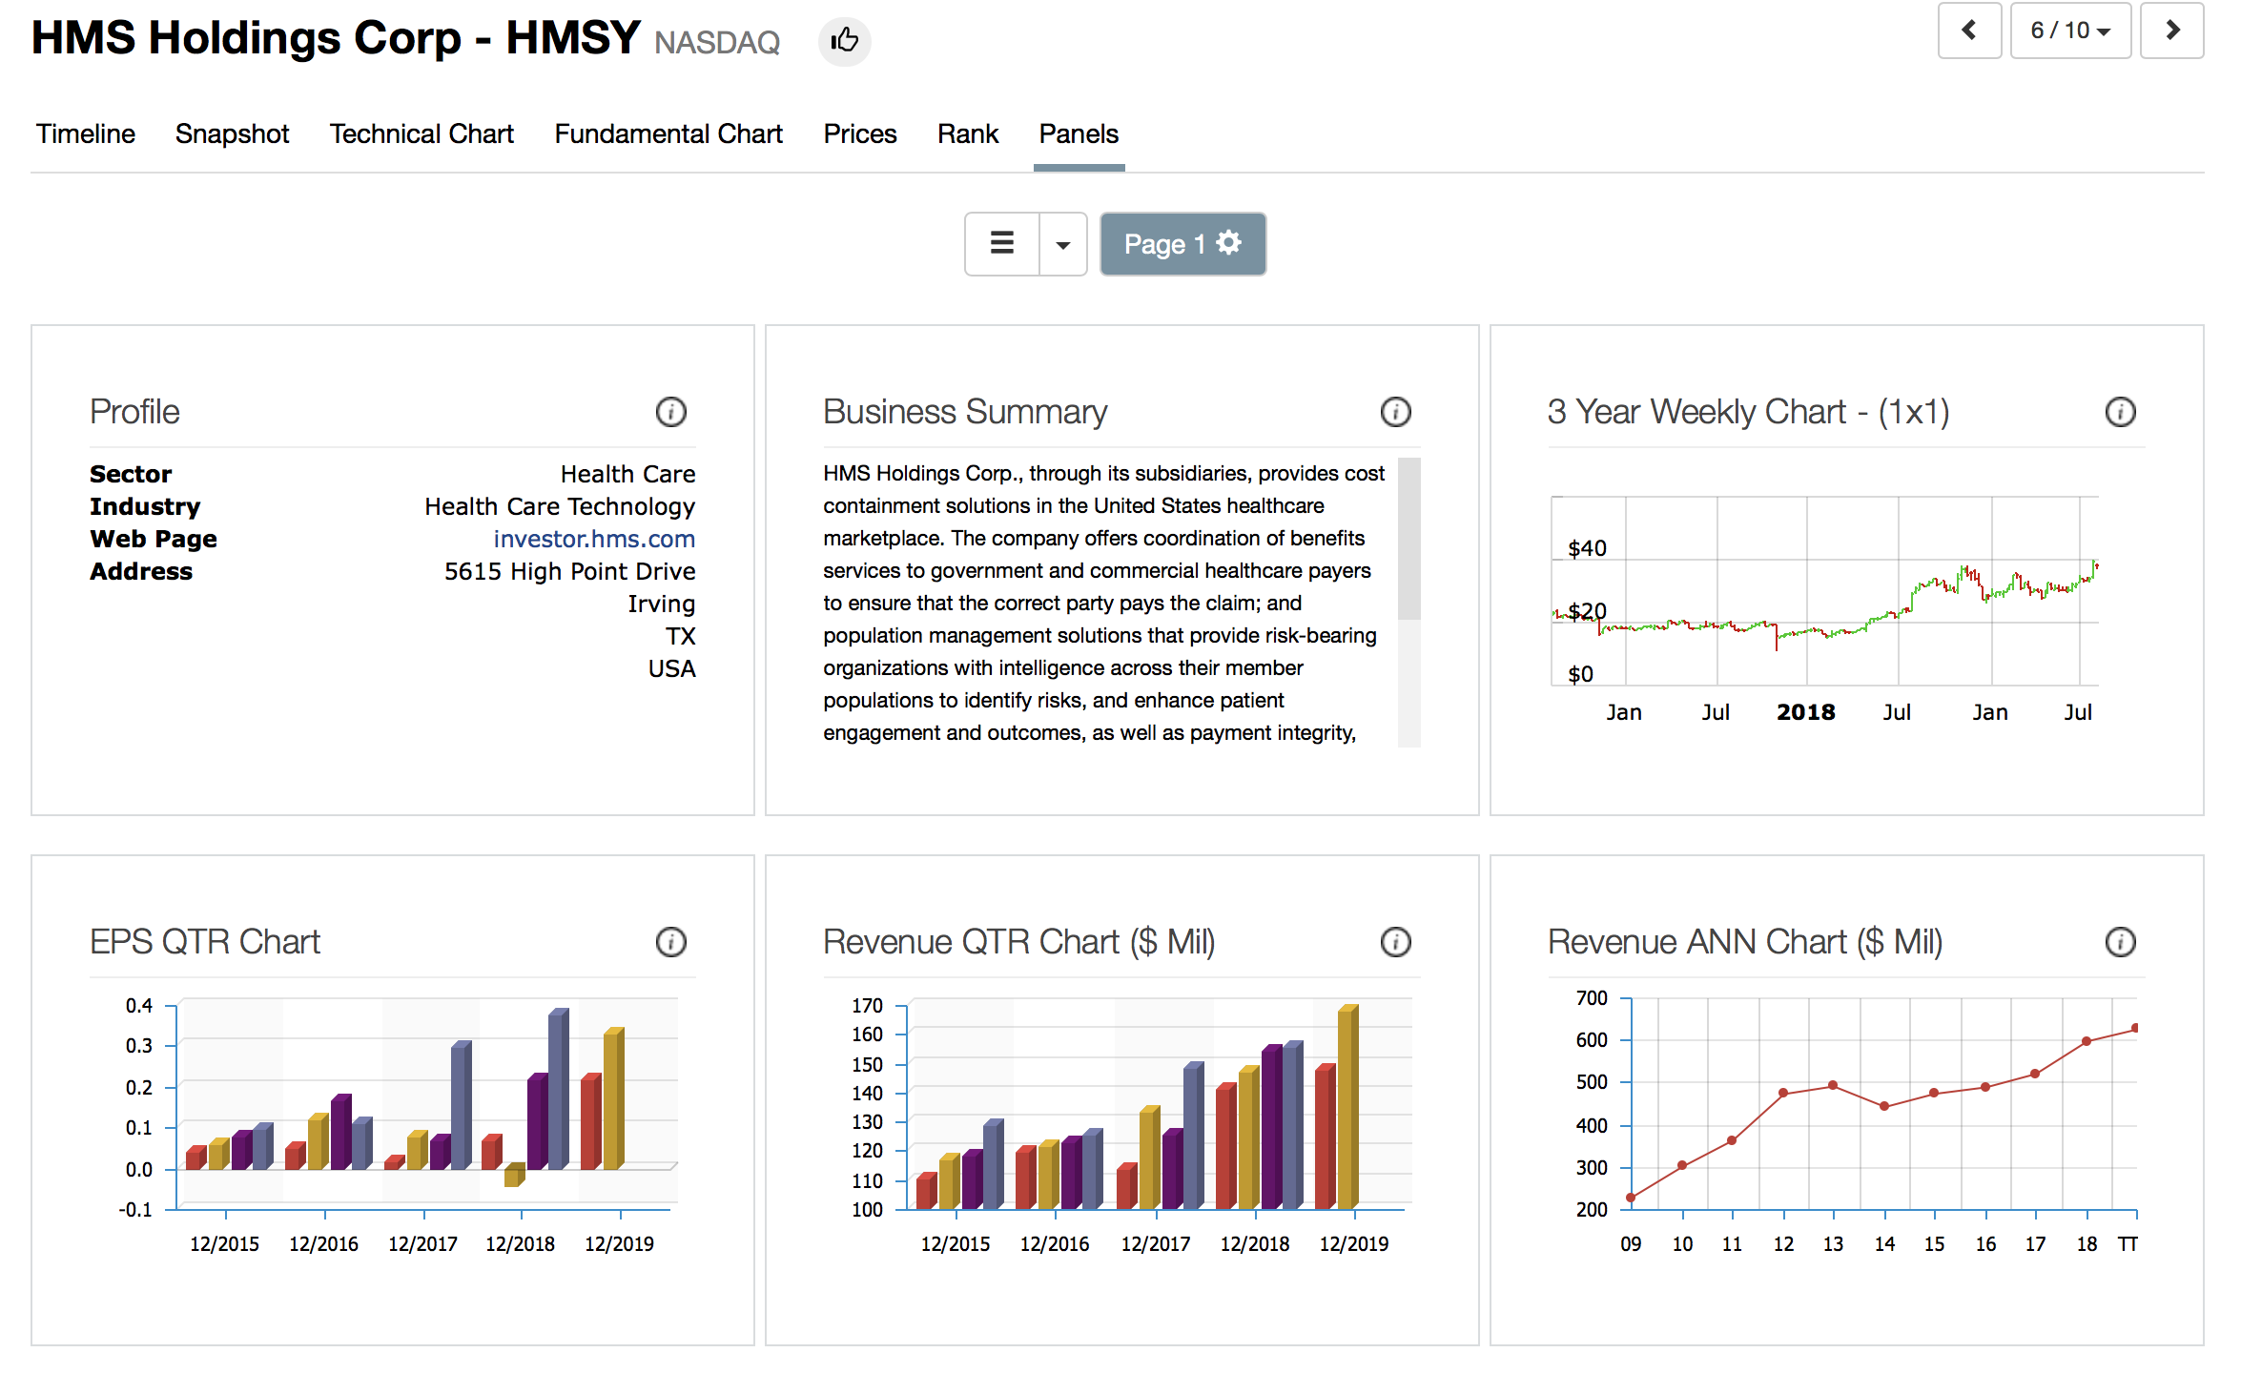Click Business Summary info icon
This screenshot has width=2241, height=1373.
(1395, 412)
